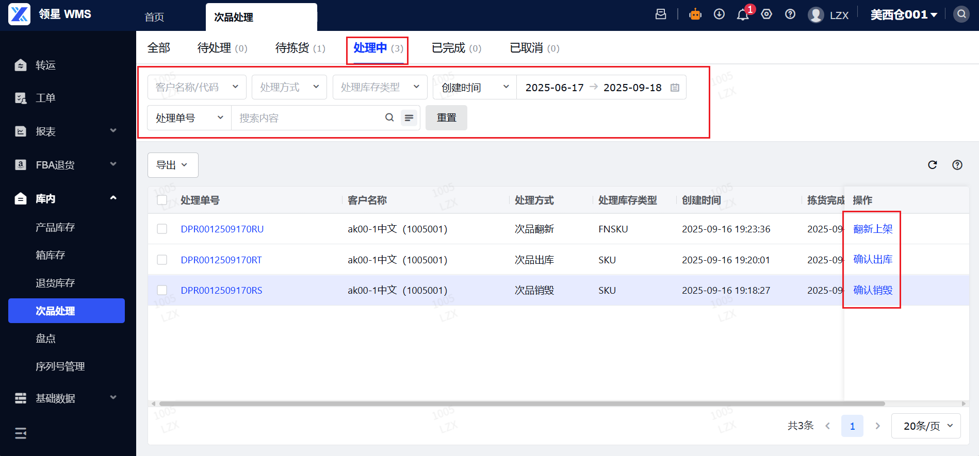
Task: Click the 领星 WMS logo icon
Action: [20, 14]
